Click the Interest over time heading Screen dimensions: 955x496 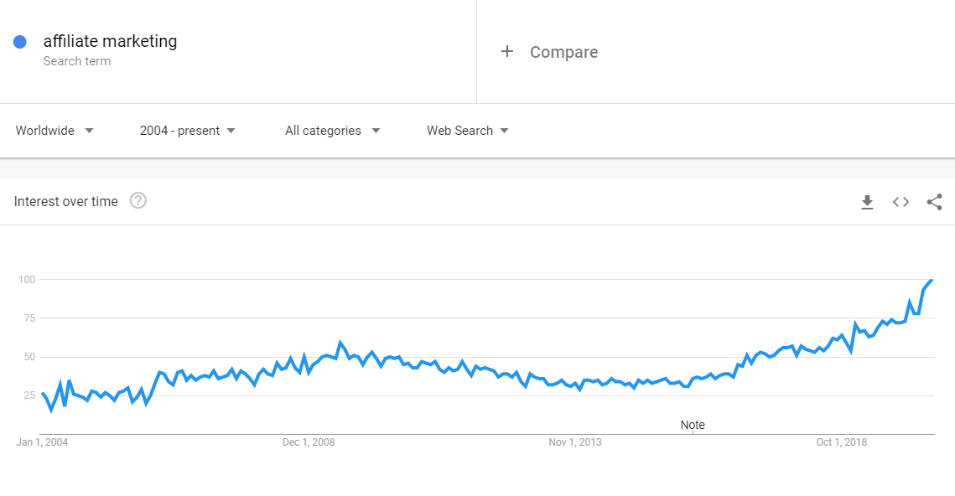click(65, 201)
